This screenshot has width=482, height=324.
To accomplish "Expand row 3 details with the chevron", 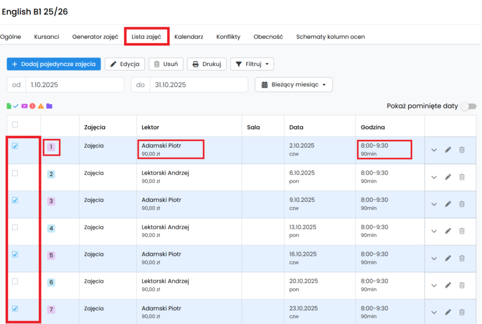I will point(434,204).
